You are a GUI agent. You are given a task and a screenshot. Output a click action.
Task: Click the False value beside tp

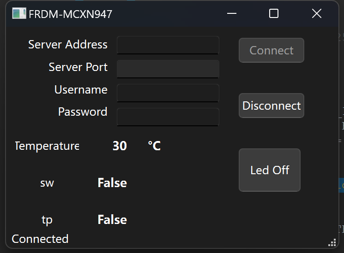tap(112, 220)
